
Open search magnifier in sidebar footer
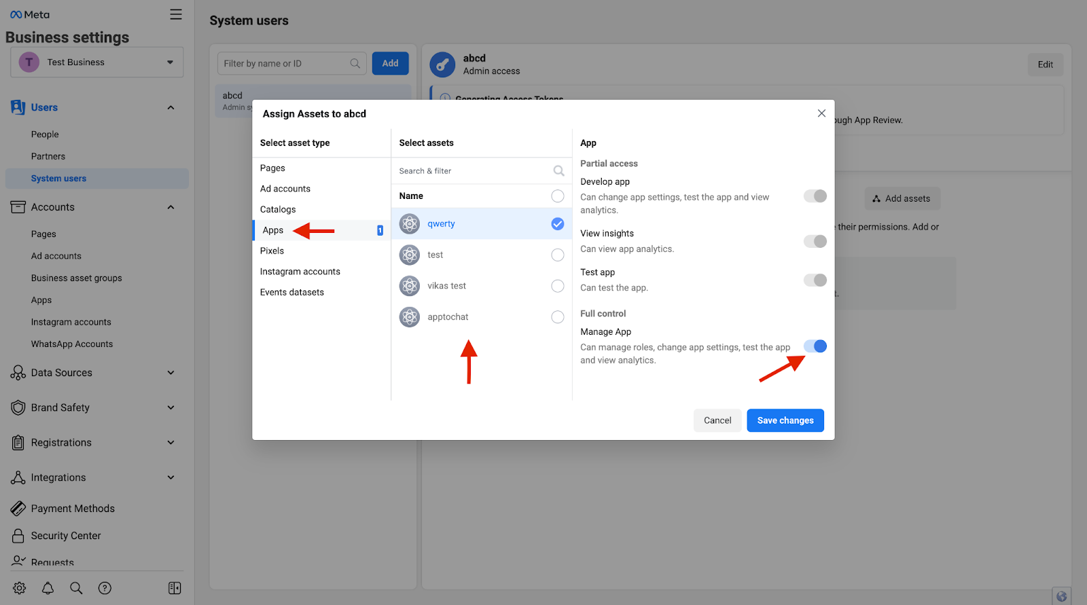point(76,588)
